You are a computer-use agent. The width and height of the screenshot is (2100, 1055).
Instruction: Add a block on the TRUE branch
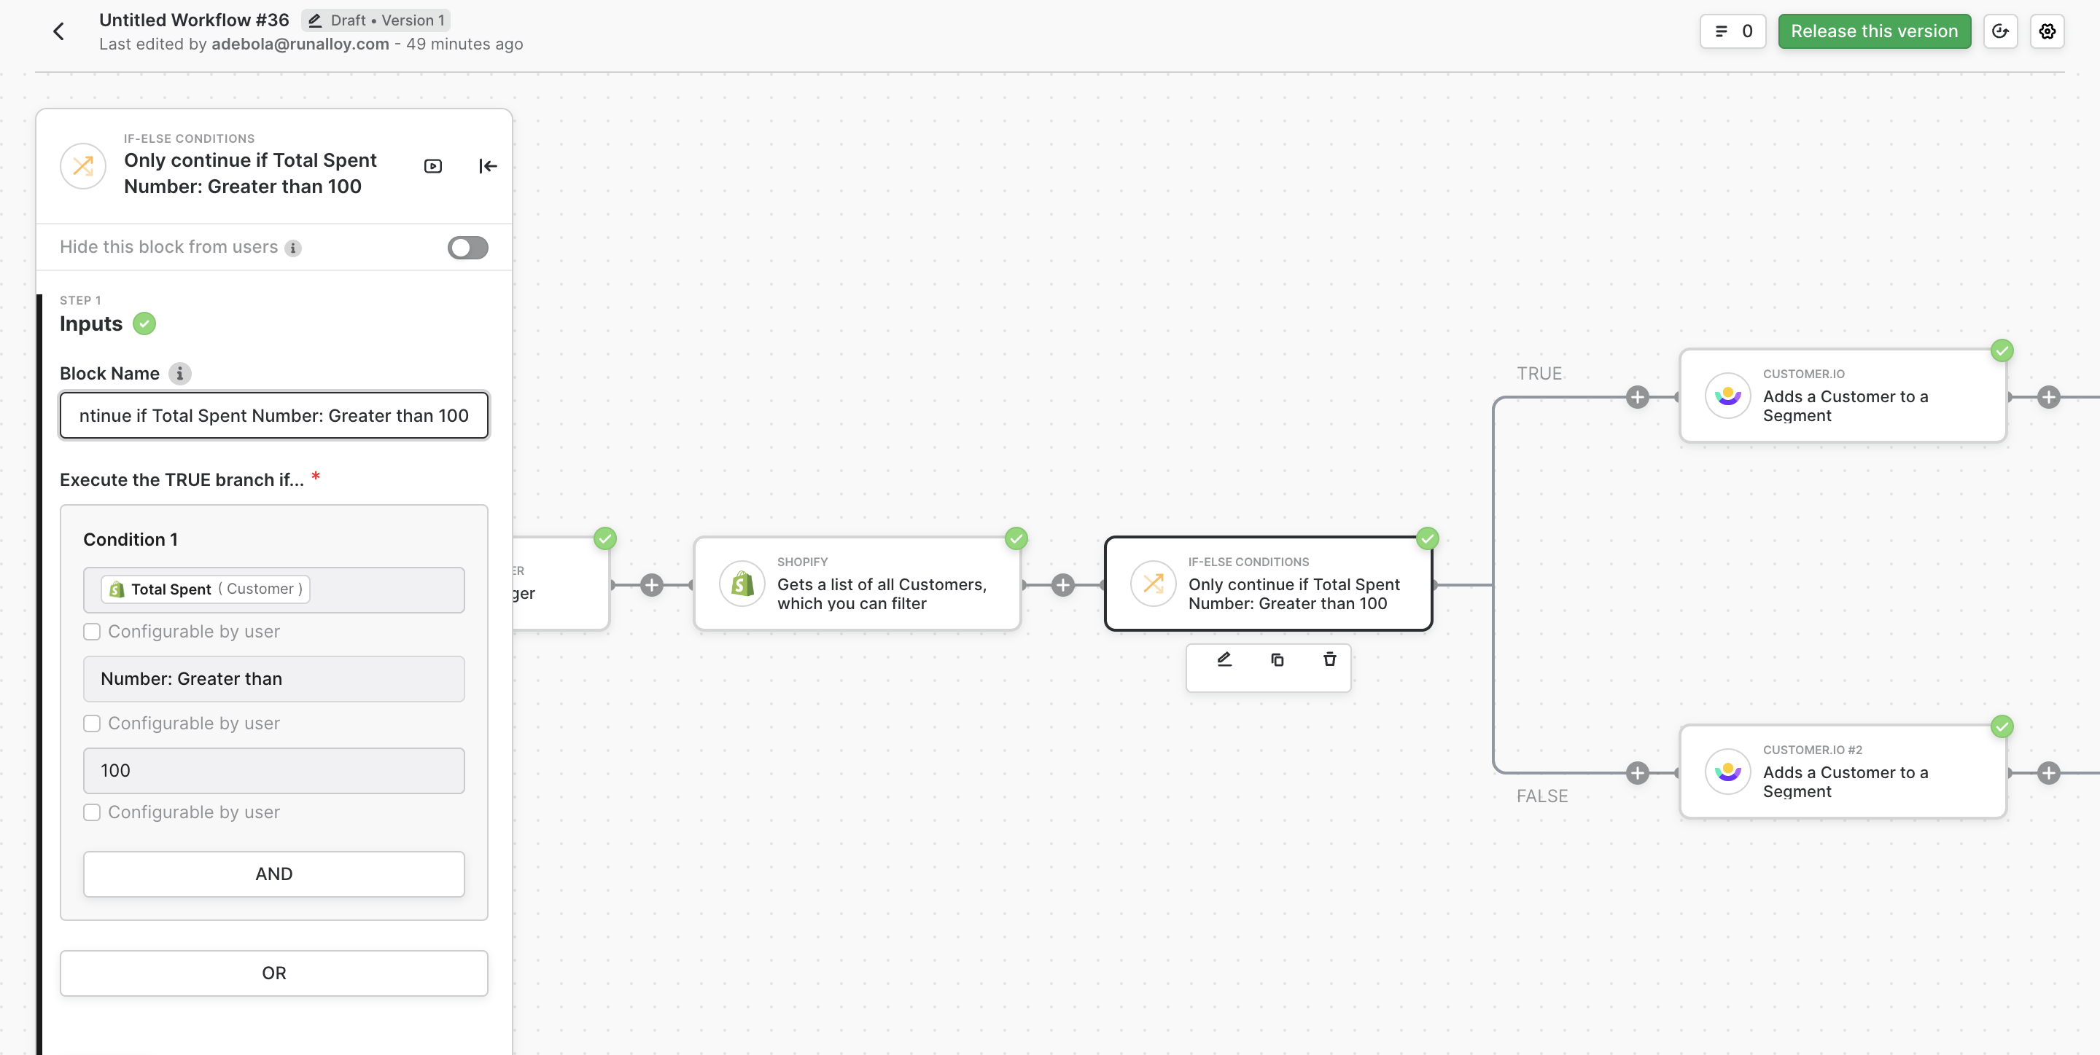click(1638, 398)
